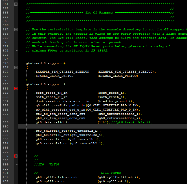This screenshot has width=187, height=184.
Task: Click the gt0_rxfsmresetdone_i signal
Action: pyautogui.click(x=119, y=118)
